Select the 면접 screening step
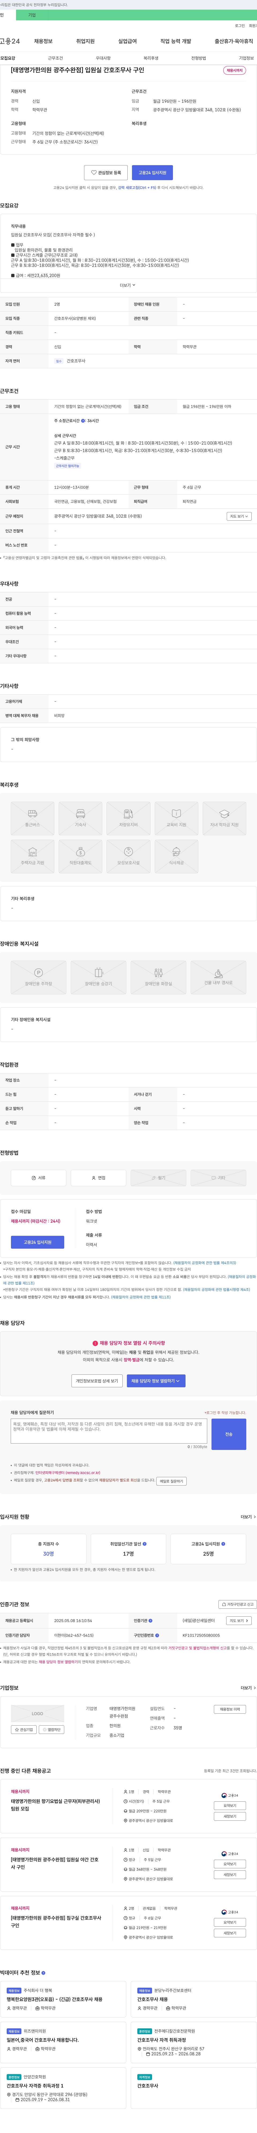 (x=99, y=1177)
